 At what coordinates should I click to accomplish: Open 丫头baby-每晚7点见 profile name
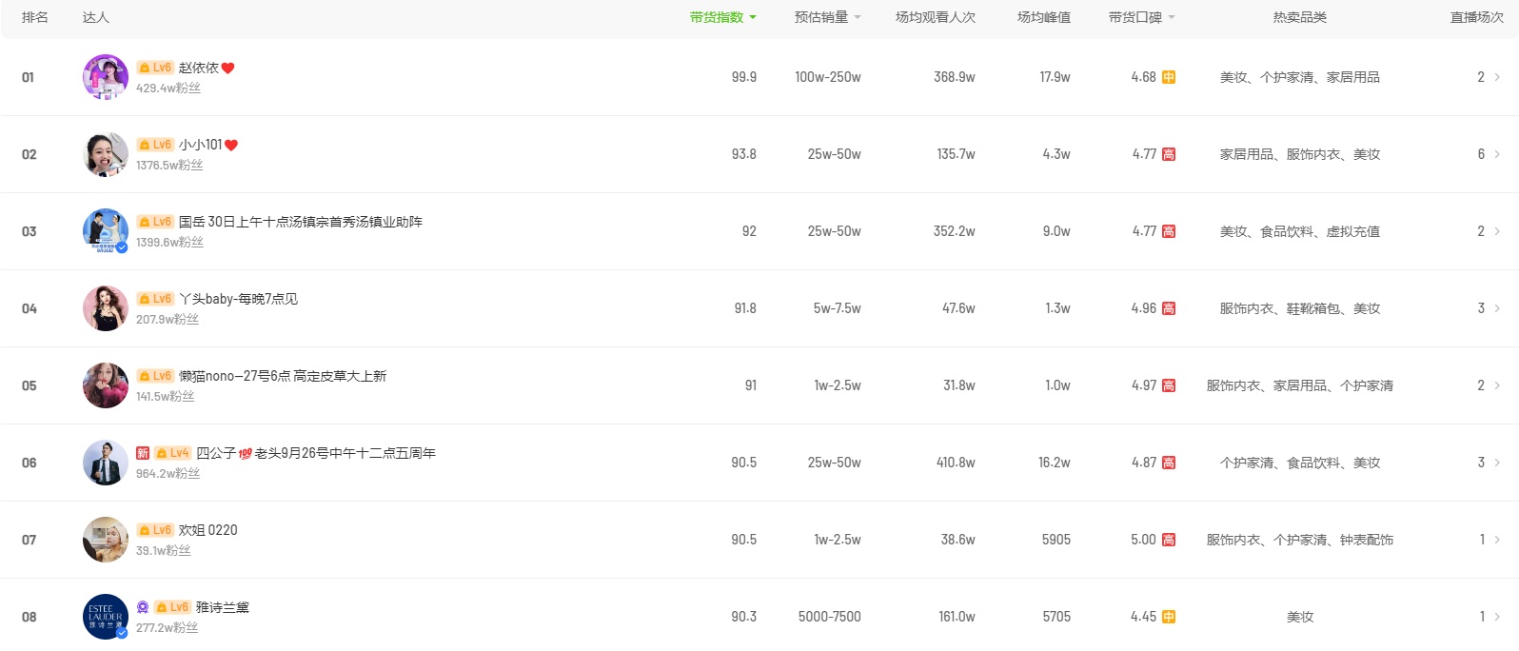[x=238, y=299]
